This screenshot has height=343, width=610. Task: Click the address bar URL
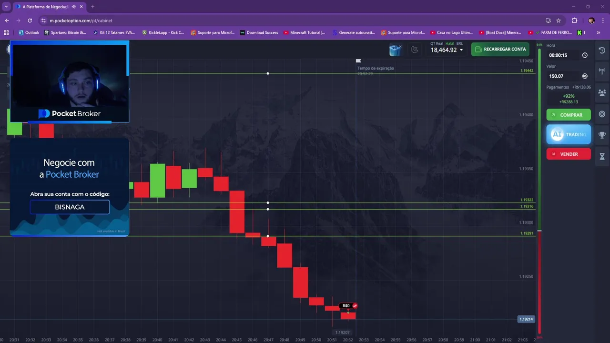81,20
